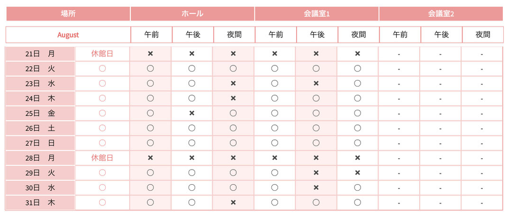Click the × for 31日 ホール 夜間
The image size is (507, 214).
coord(233,202)
